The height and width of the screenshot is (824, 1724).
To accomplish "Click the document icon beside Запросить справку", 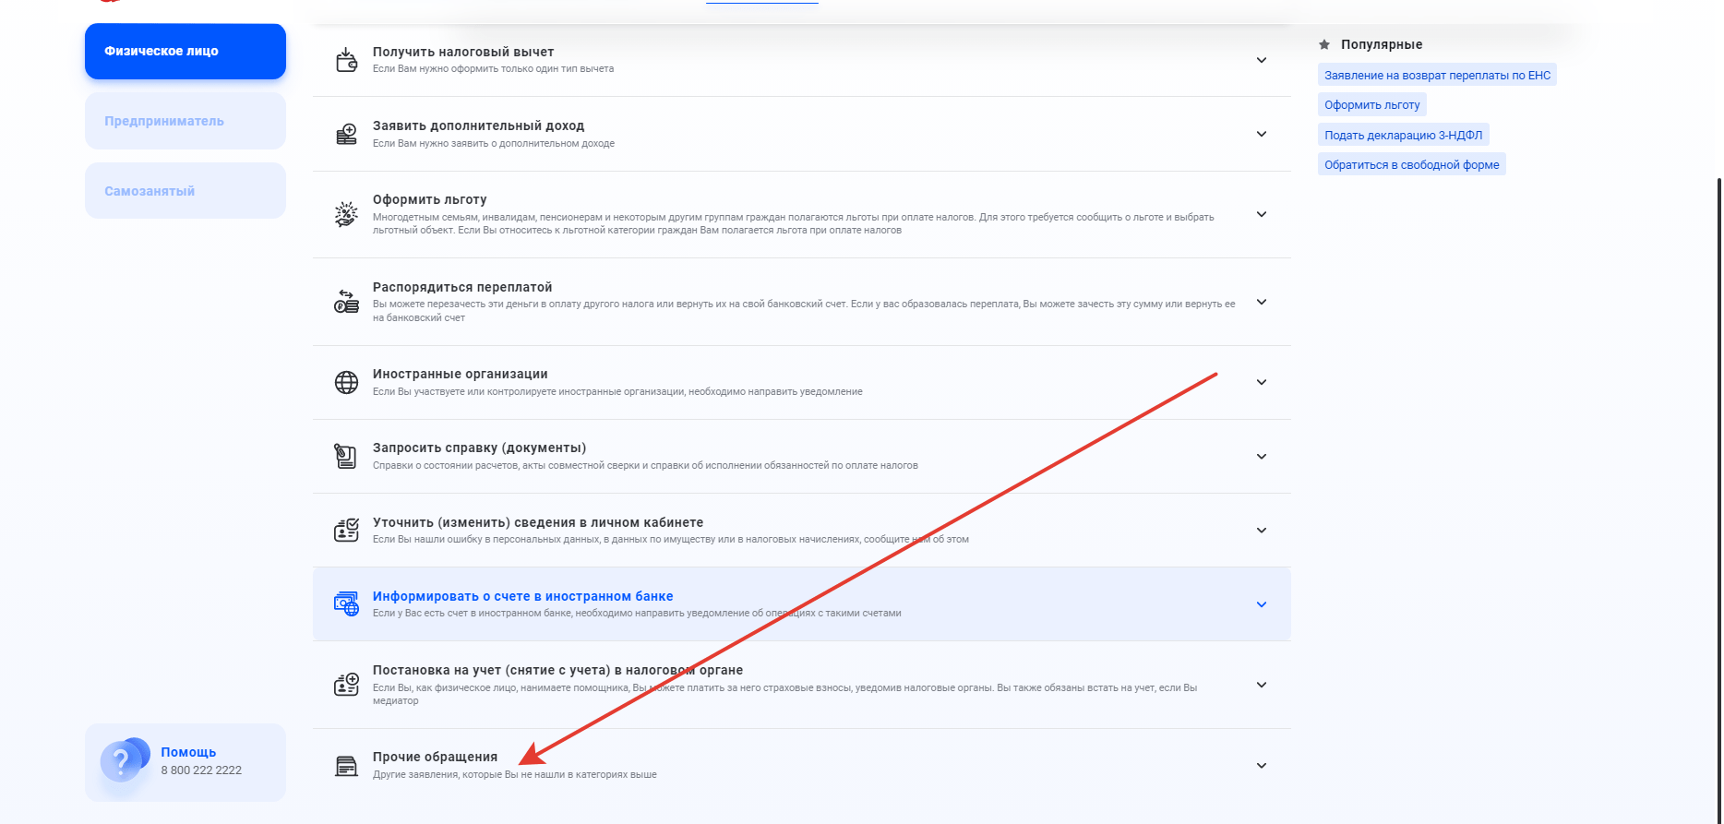I will coord(346,456).
